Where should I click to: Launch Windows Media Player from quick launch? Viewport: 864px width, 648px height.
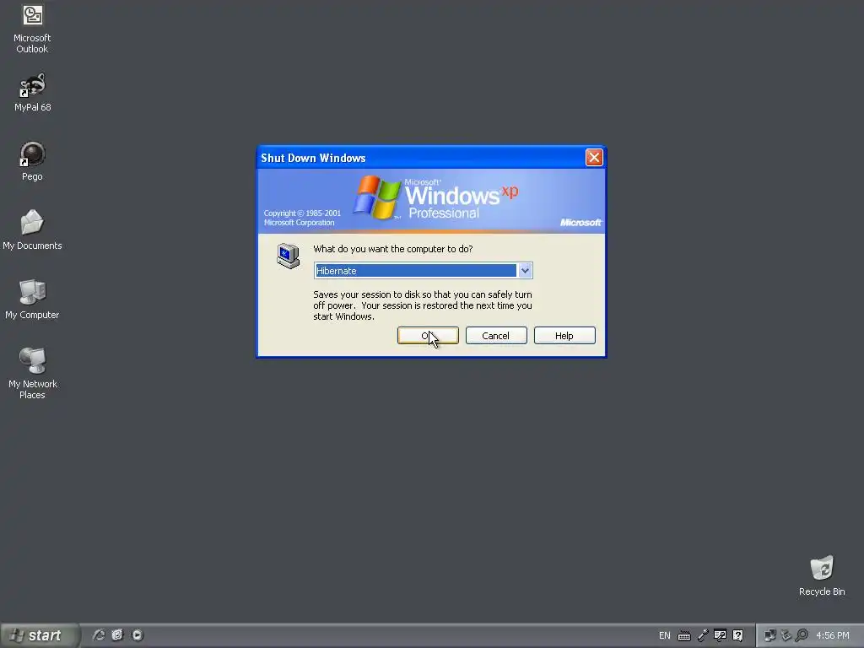point(138,635)
